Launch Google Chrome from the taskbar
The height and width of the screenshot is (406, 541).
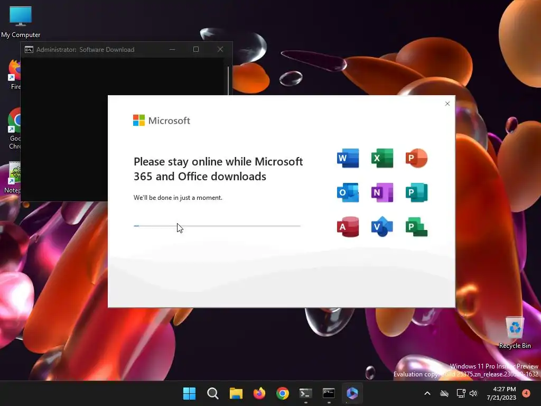pos(283,393)
